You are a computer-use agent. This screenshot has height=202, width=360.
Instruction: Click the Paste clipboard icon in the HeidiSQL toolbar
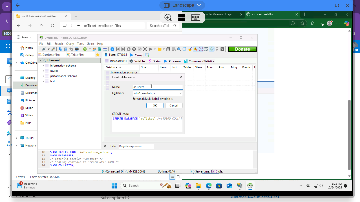(x=66, y=49)
